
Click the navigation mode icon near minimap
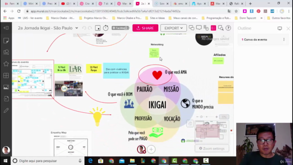(x=190, y=124)
